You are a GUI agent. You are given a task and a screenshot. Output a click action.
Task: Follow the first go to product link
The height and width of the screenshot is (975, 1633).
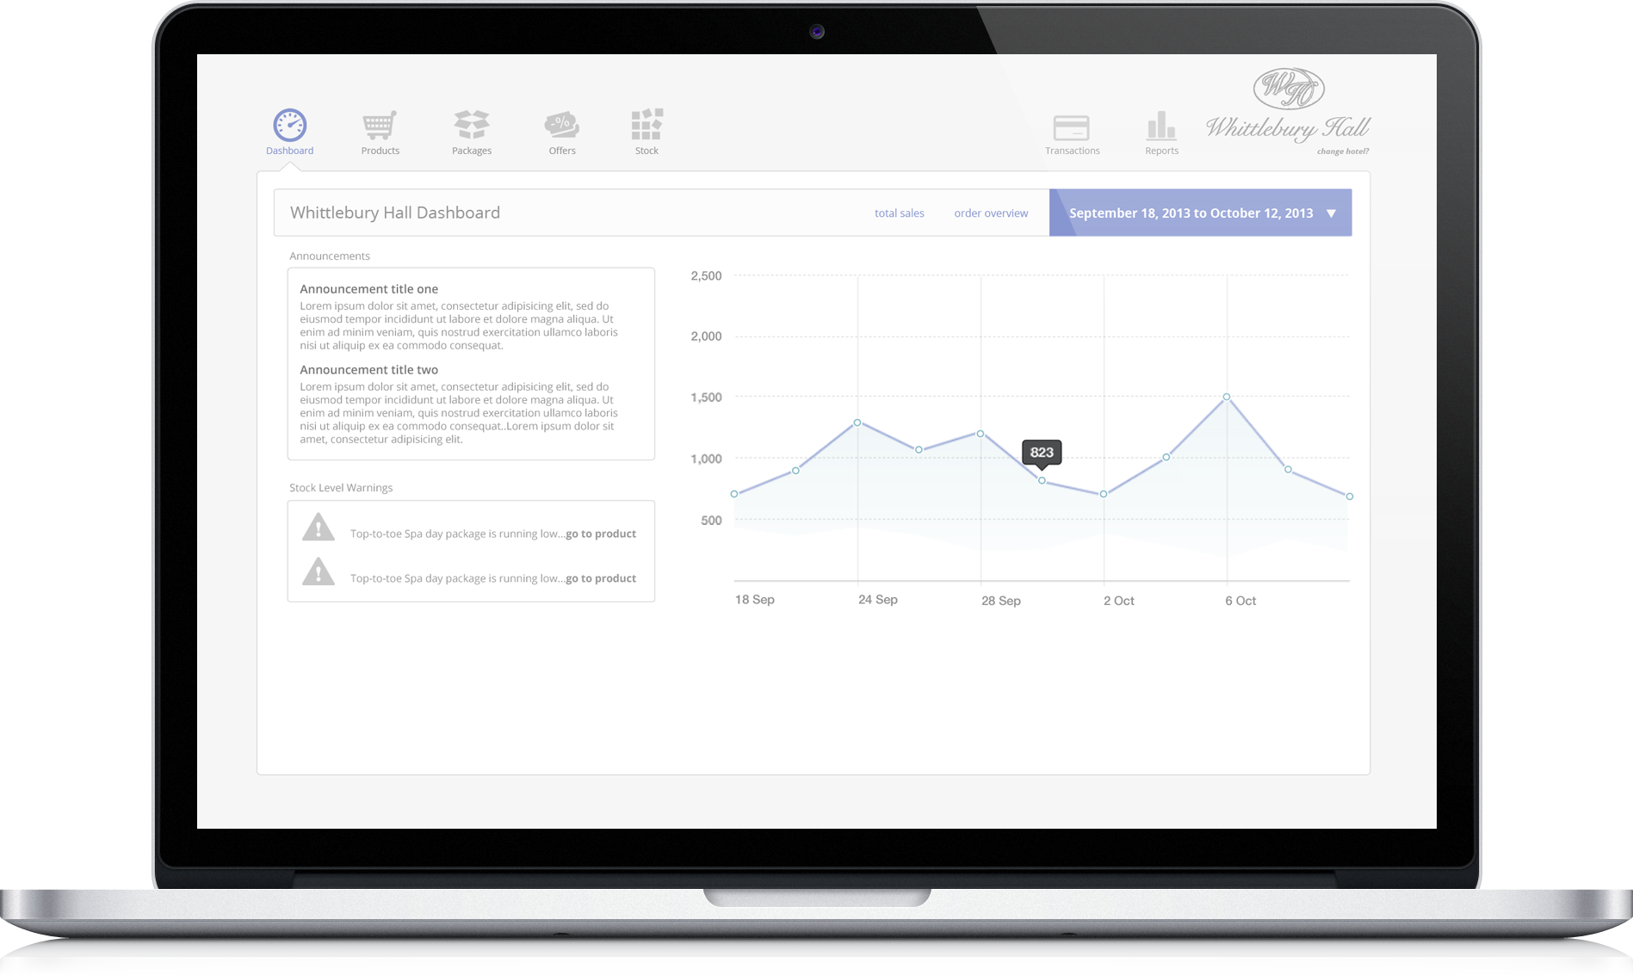[601, 534]
